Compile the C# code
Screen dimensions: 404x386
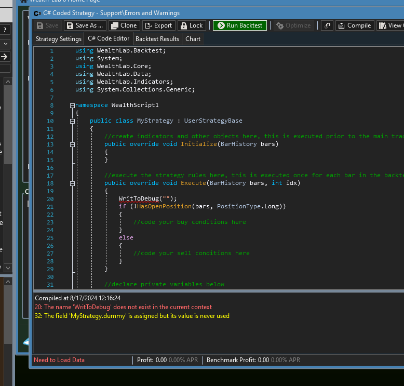click(354, 25)
